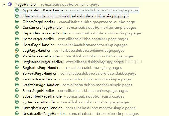Select RegistriesPageHandler class entry
The width and height of the screenshot is (169, 116).
point(72,68)
